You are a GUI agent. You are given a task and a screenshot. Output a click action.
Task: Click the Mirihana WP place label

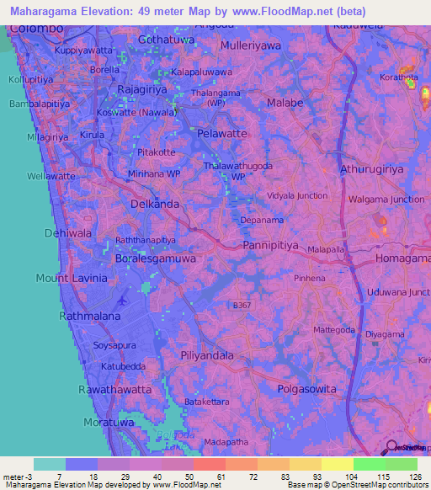click(x=154, y=173)
